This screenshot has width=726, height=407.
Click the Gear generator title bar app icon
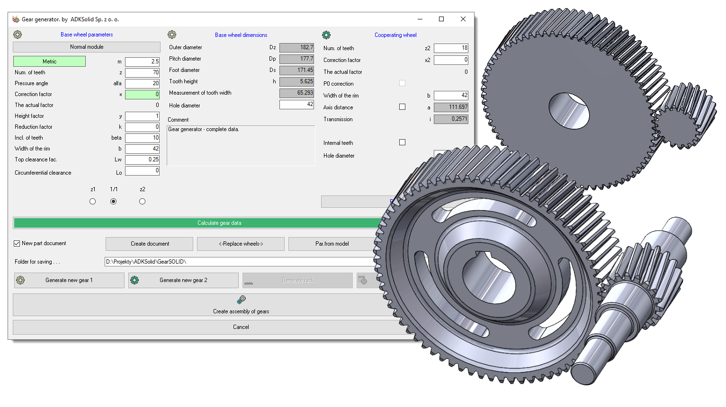pos(16,19)
